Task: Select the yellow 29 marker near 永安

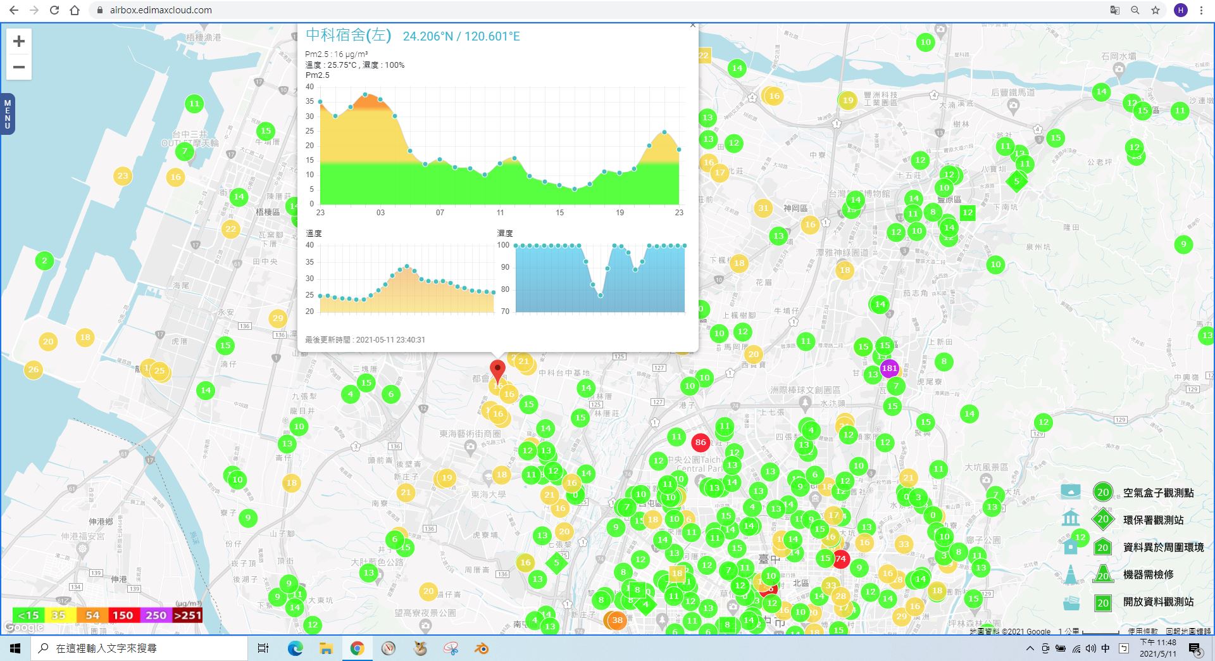Action: point(278,318)
